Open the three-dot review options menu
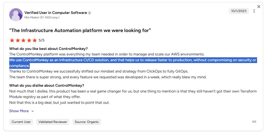This screenshot has height=134, width=266. (x=254, y=11)
